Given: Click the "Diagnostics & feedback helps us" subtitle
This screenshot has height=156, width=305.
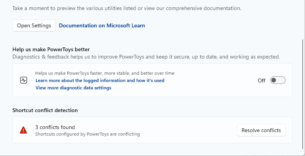Looking at the screenshot, I should tap(146, 57).
